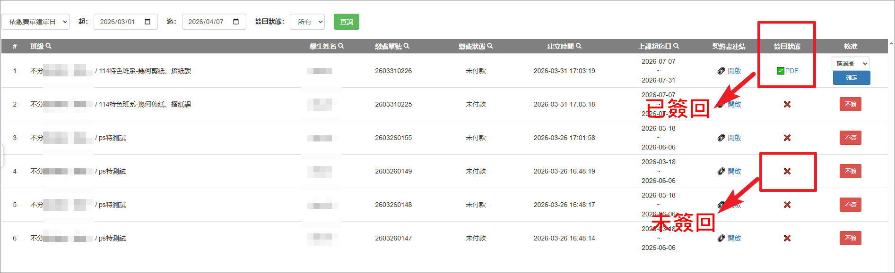This screenshot has width=895, height=273.
Task: Click the green 查詢 button
Action: point(346,22)
